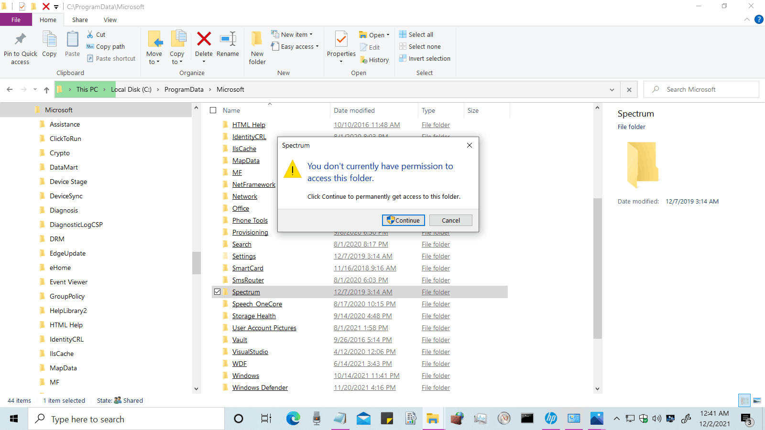Open the Help question mark icon
765x430 pixels.
(759, 20)
